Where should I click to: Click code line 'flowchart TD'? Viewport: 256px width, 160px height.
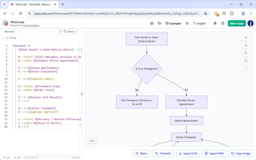click(21, 46)
